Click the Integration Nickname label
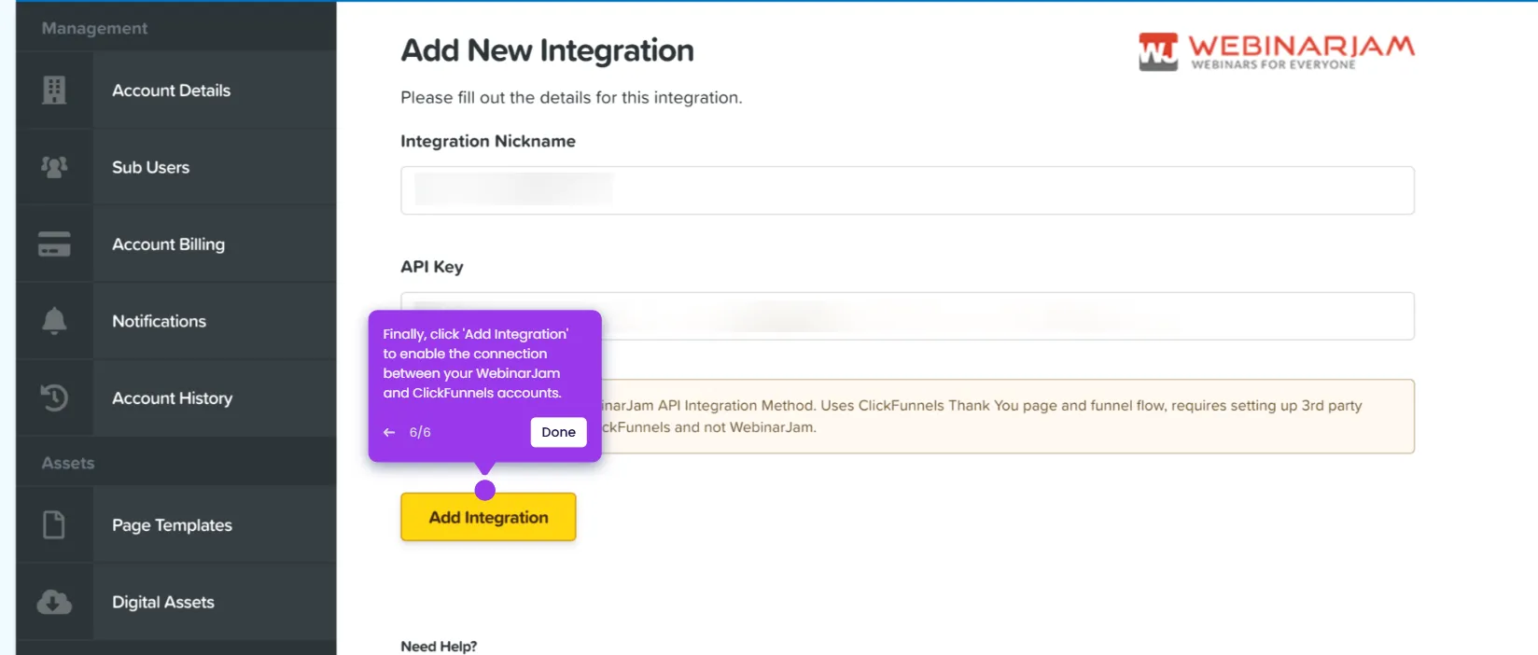The width and height of the screenshot is (1538, 655). click(488, 141)
